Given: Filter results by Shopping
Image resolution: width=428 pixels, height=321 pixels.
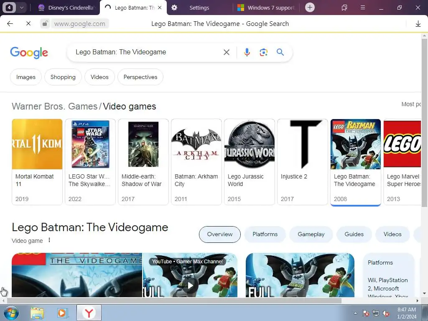Looking at the screenshot, I should tap(63, 77).
